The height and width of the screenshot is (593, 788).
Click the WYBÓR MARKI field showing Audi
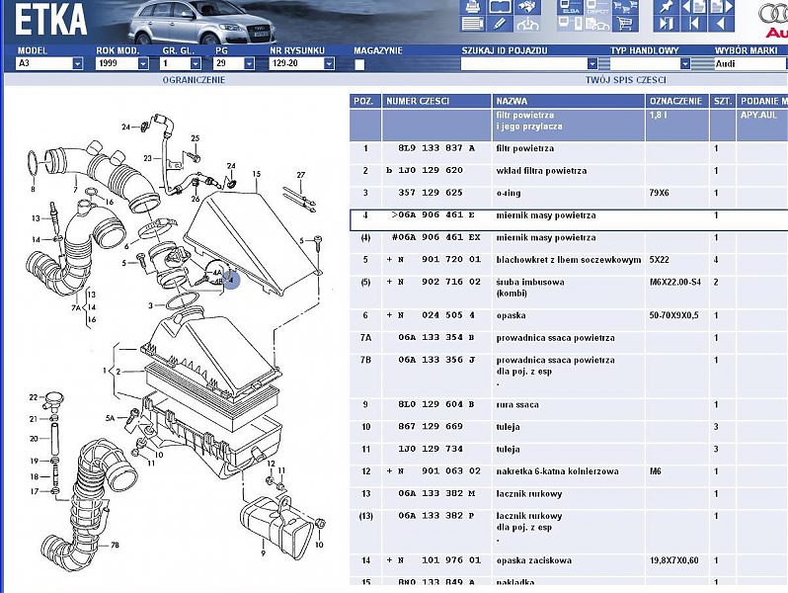(750, 63)
